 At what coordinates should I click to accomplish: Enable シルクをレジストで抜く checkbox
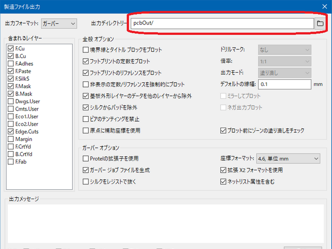coord(86,182)
